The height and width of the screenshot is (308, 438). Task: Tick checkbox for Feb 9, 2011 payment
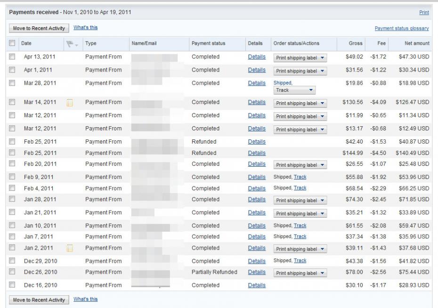(x=12, y=177)
